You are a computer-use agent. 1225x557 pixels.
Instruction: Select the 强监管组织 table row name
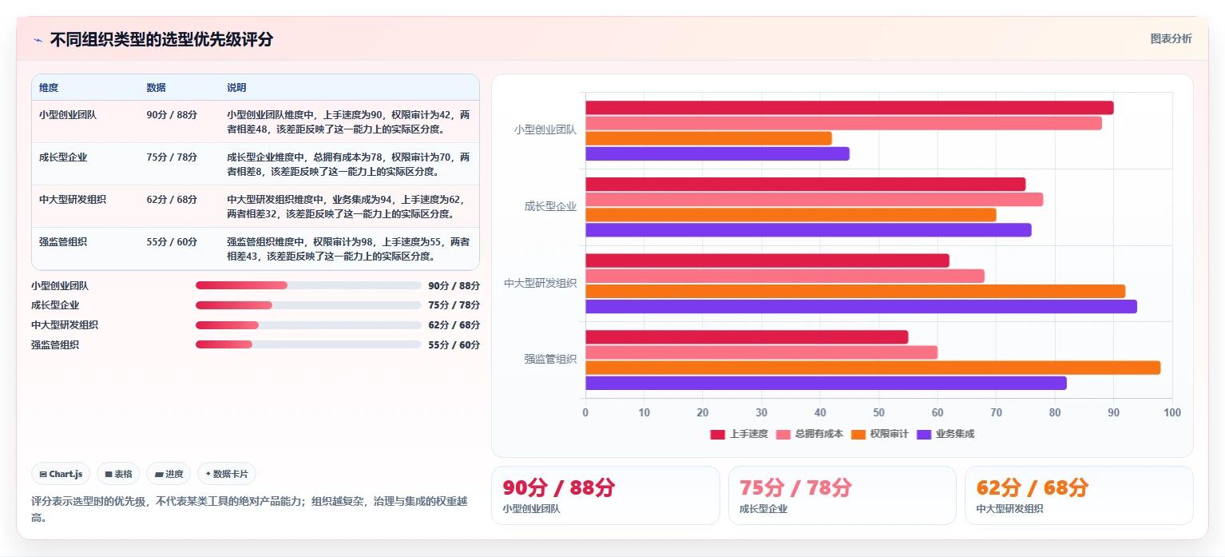(63, 242)
